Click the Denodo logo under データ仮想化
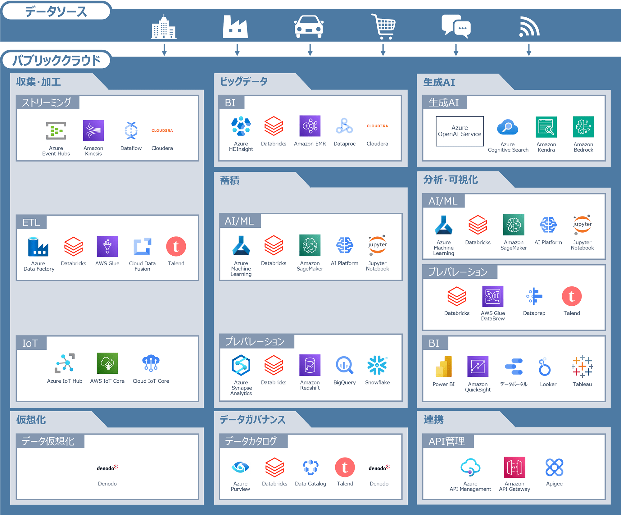The image size is (621, 515). (x=107, y=468)
